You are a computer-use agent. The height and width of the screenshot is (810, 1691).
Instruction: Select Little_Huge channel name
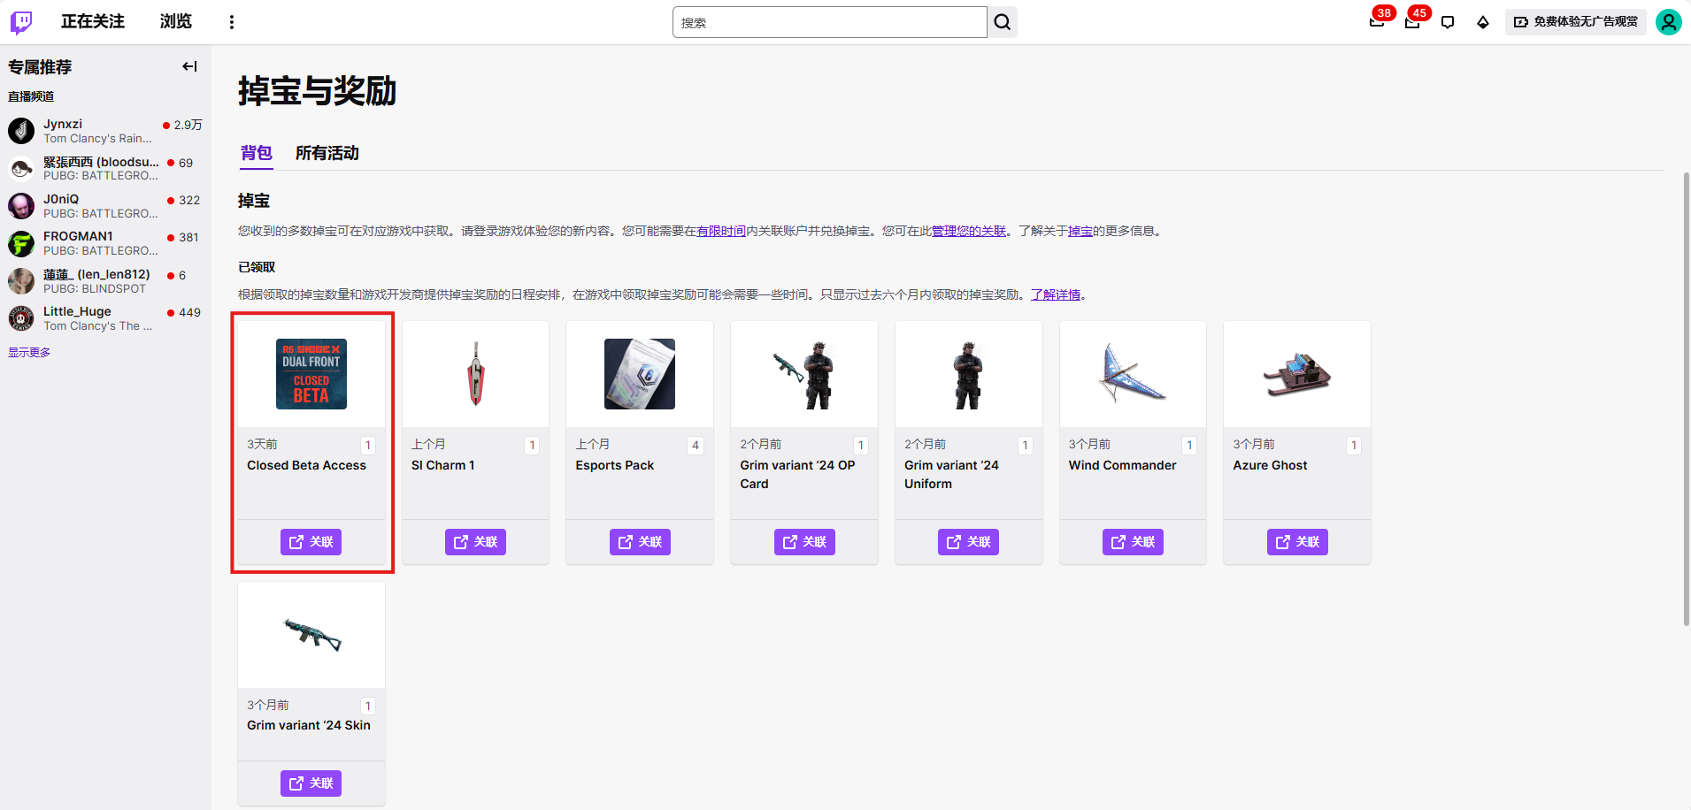77,311
